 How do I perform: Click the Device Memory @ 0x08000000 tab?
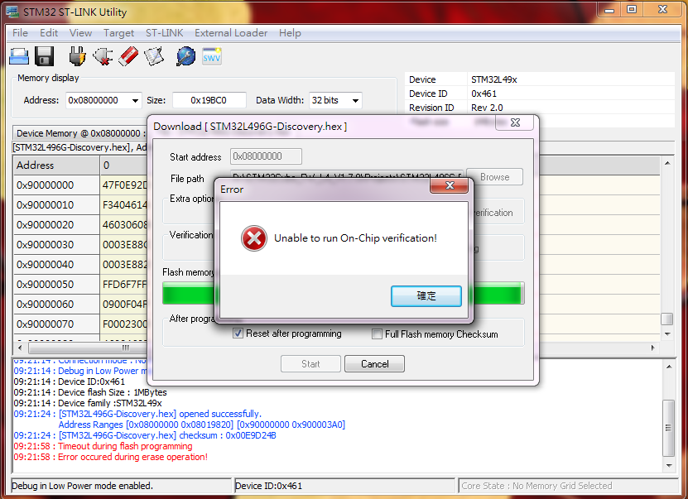click(x=80, y=133)
